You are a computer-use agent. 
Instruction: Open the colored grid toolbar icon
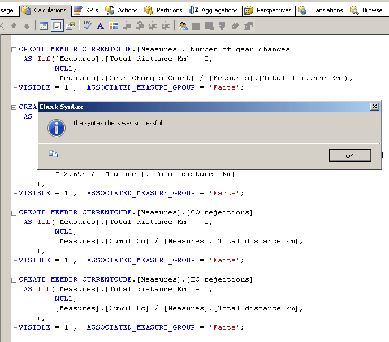pyautogui.click(x=114, y=26)
